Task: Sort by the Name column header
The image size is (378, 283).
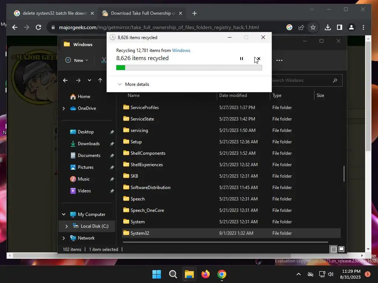Action: click(x=134, y=95)
